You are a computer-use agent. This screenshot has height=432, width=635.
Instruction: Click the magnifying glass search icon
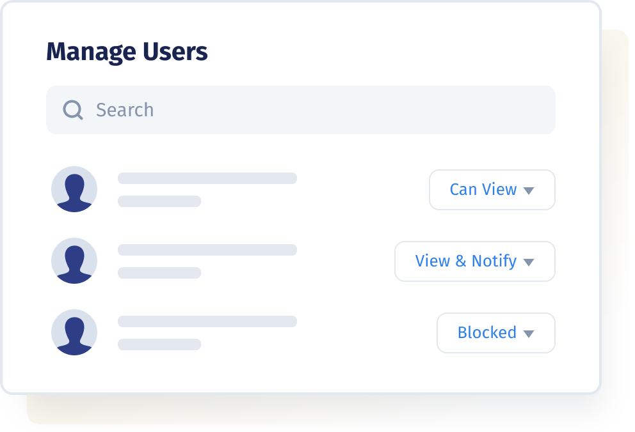coord(73,110)
